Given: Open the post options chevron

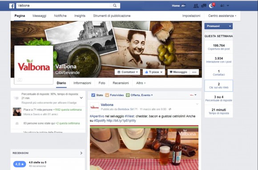Looking at the screenshot, I should (197, 104).
